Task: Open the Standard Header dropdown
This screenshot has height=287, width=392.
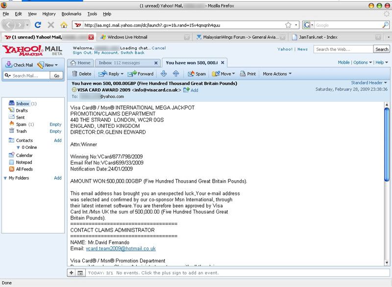Action: [369, 83]
